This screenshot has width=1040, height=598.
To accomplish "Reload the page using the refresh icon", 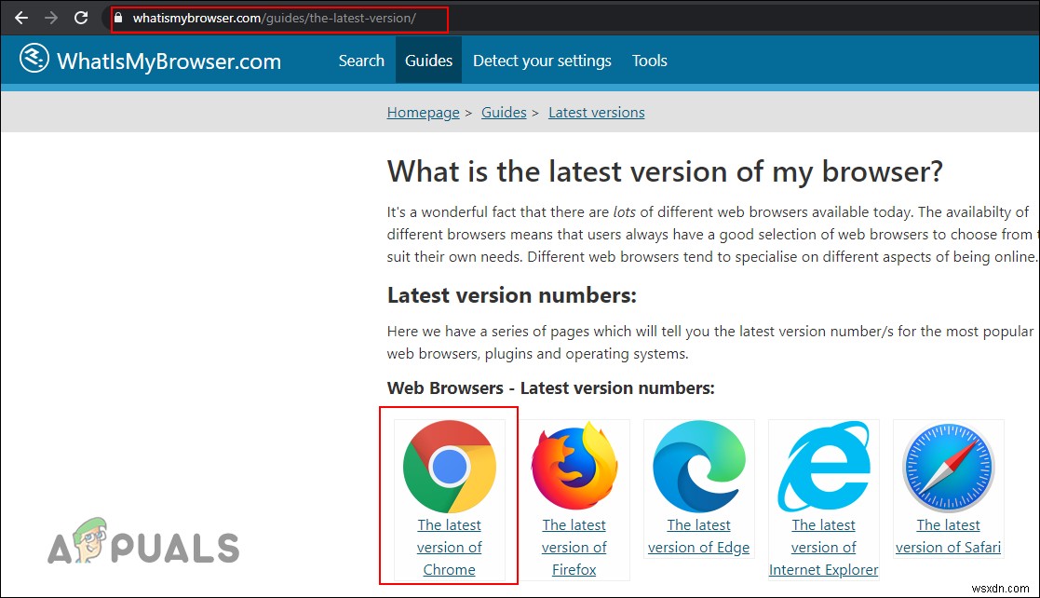I will [x=81, y=18].
